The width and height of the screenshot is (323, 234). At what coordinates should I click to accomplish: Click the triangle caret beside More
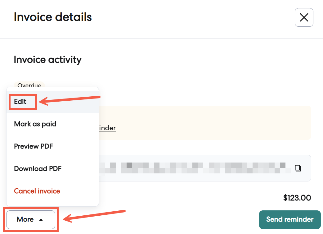click(41, 220)
